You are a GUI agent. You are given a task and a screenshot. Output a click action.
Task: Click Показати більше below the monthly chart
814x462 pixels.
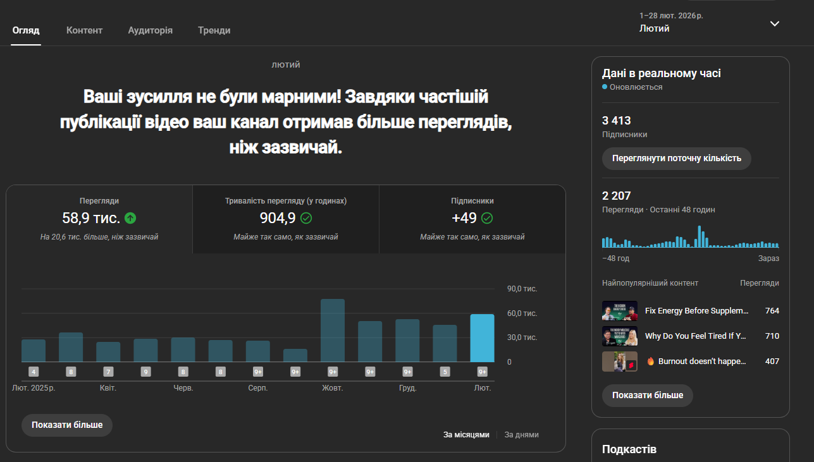[67, 425]
